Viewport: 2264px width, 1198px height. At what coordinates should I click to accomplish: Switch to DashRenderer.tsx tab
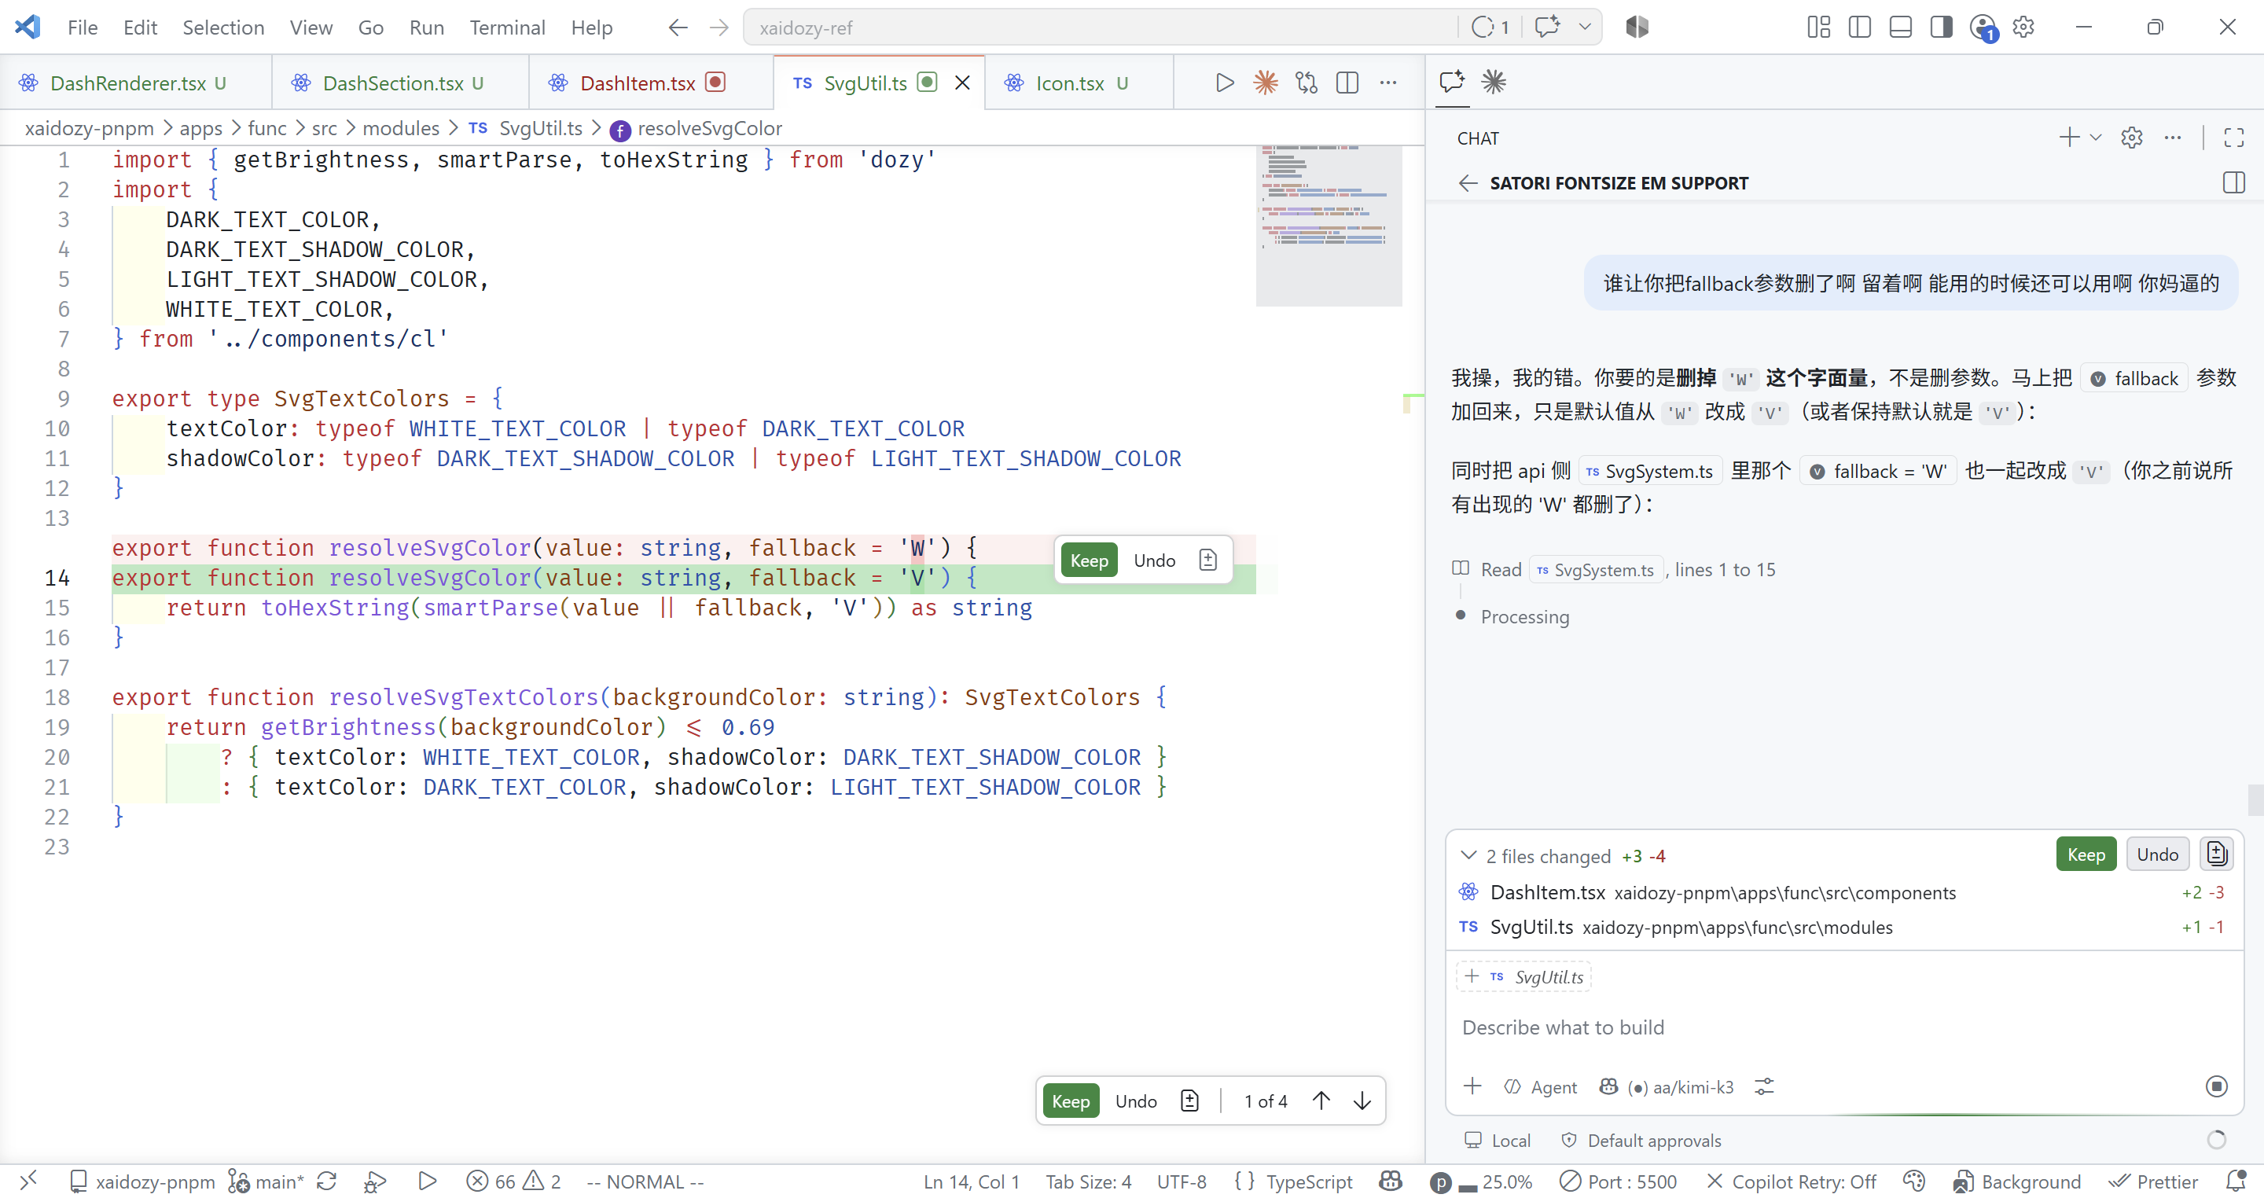coord(135,83)
